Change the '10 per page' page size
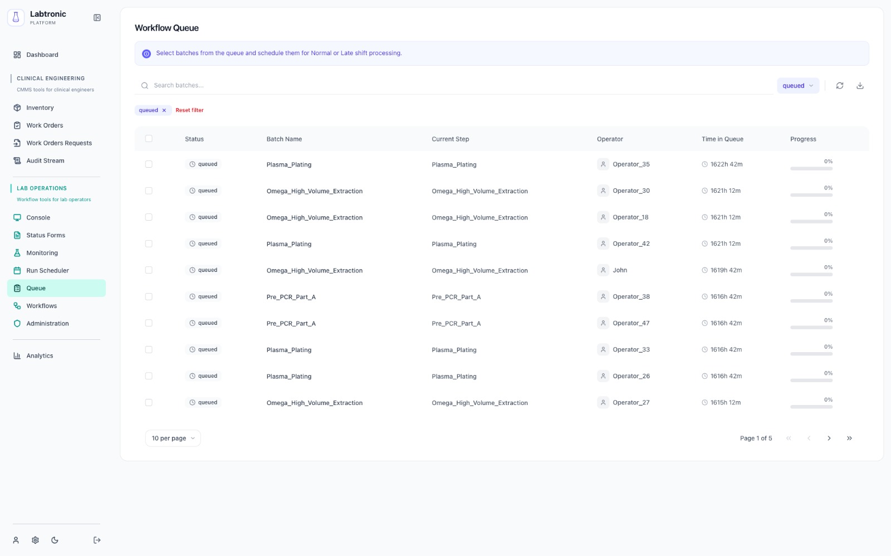Image resolution: width=891 pixels, height=556 pixels. [173, 438]
